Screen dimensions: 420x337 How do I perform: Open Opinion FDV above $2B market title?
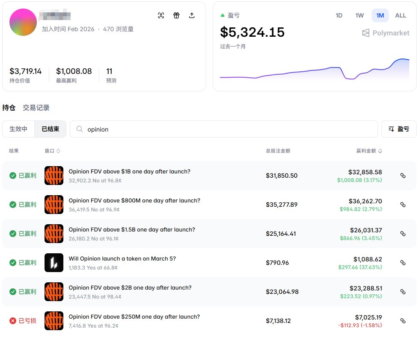[130, 288]
